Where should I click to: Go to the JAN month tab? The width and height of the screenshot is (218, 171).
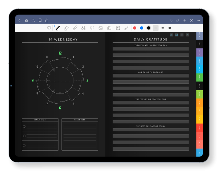199,61
